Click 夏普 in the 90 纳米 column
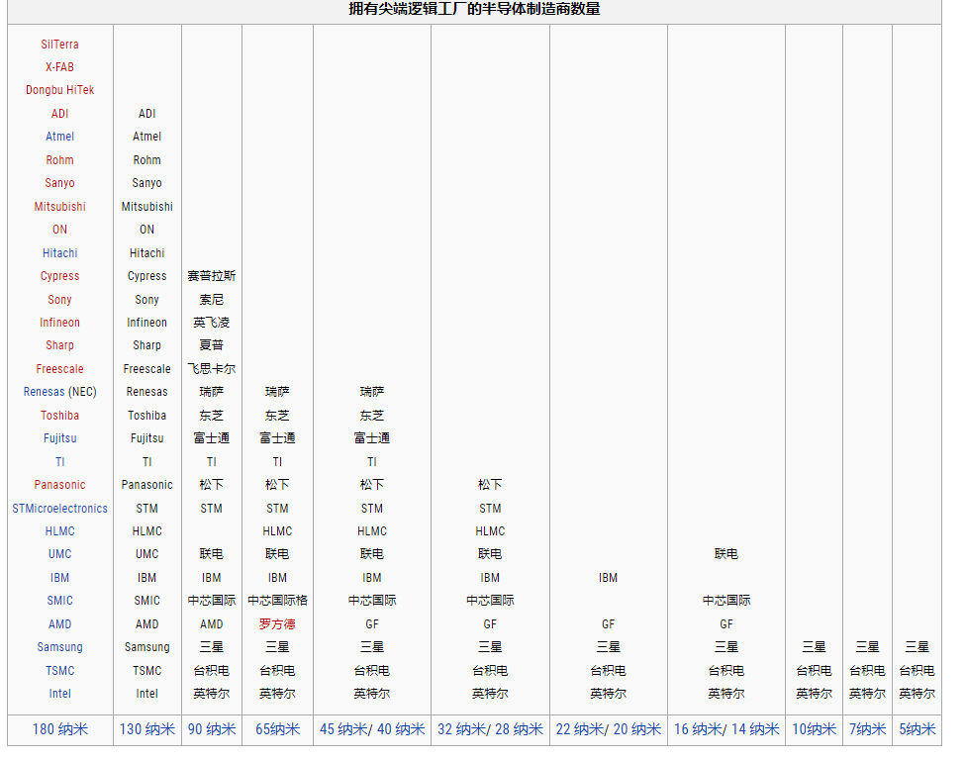The width and height of the screenshot is (966, 760). pos(212,345)
